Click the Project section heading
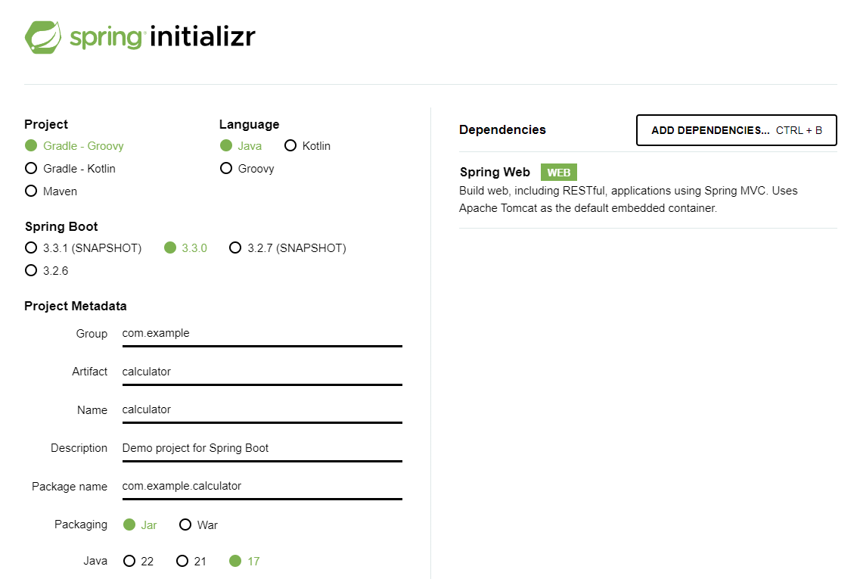This screenshot has width=857, height=579. click(46, 125)
